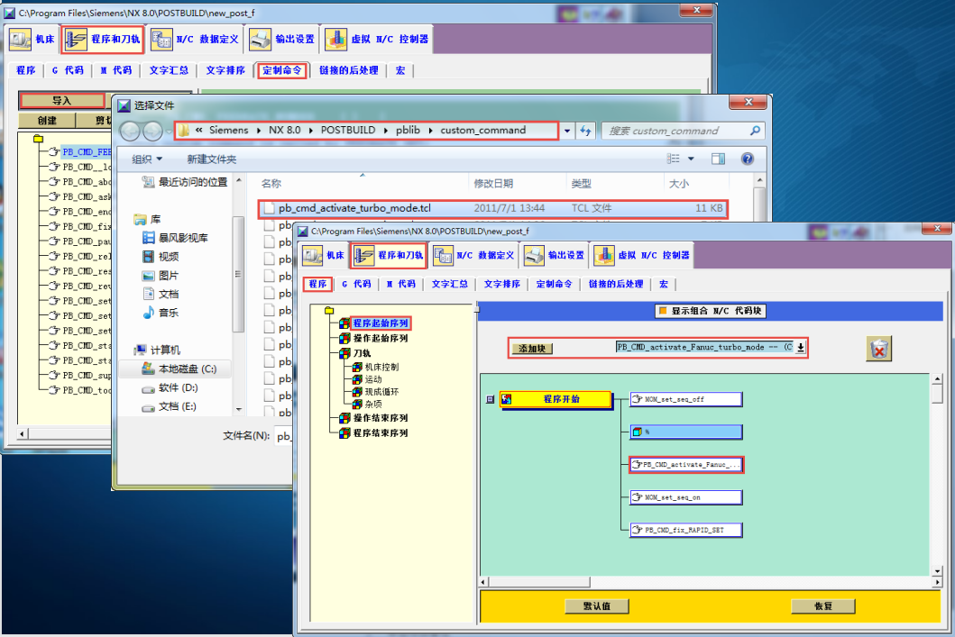Open 机床 tab in front Post Builder window
955x637 pixels.
(x=324, y=256)
